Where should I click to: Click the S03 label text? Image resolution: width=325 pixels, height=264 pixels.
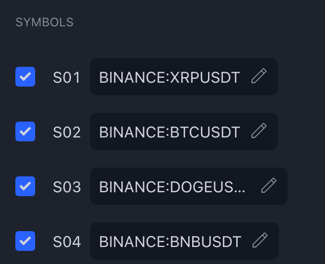tap(67, 187)
